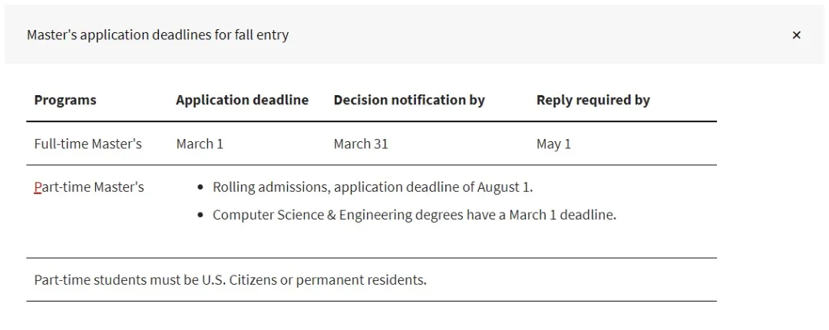Click the August 1 date text
Screen dimensions: 829x330
(x=504, y=187)
